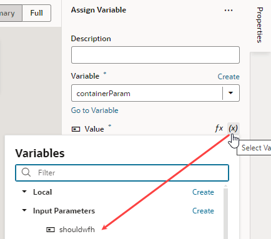Image resolution: width=271 pixels, height=239 pixels.
Task: Click the containerParam combo box text
Action: coord(103,94)
